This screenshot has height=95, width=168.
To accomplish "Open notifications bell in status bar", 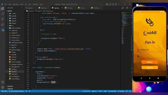I will tap(130, 91).
